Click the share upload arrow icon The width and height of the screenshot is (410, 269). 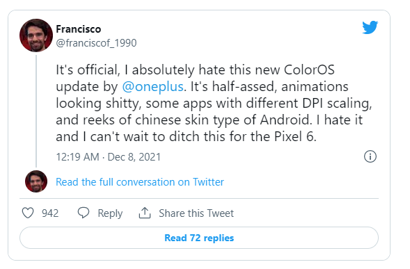pyautogui.click(x=145, y=213)
